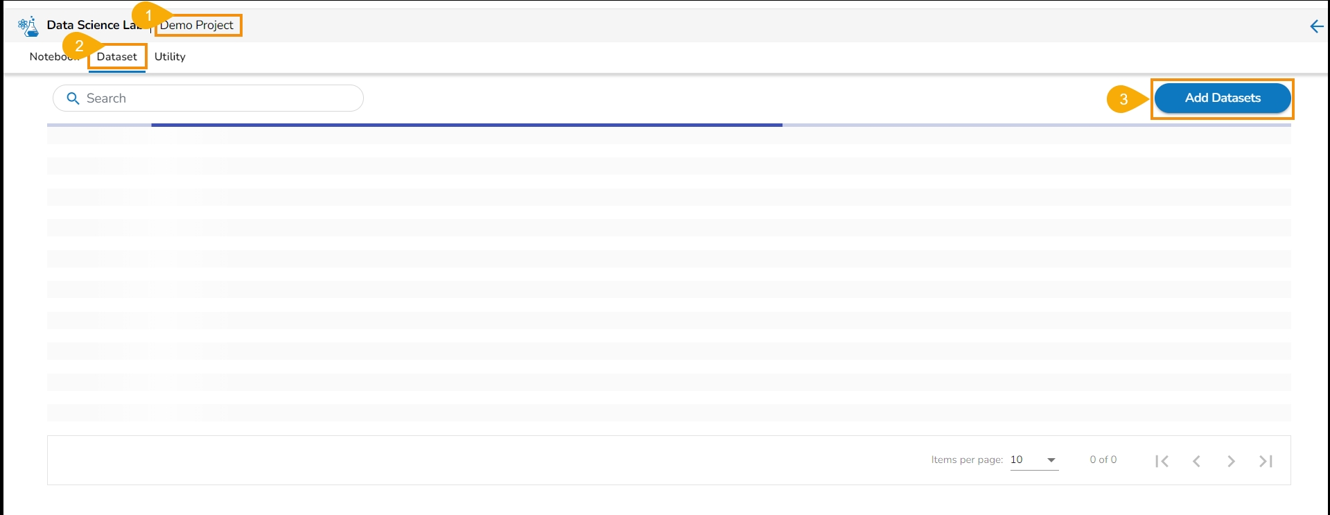Screen dimensions: 1330x515
Task: Click the Data Science Lab flask logo
Action: tap(28, 26)
